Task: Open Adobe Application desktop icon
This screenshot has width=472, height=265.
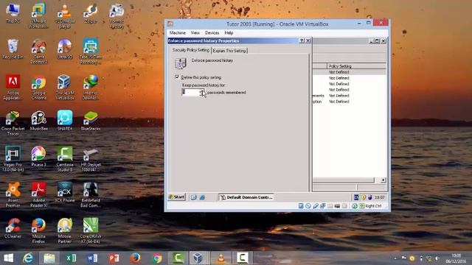Action: point(13,88)
